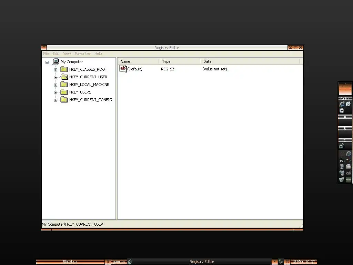Image resolution: width=353 pixels, height=265 pixels.
Task: Expand the HKEY_USERS key
Action: [56, 92]
